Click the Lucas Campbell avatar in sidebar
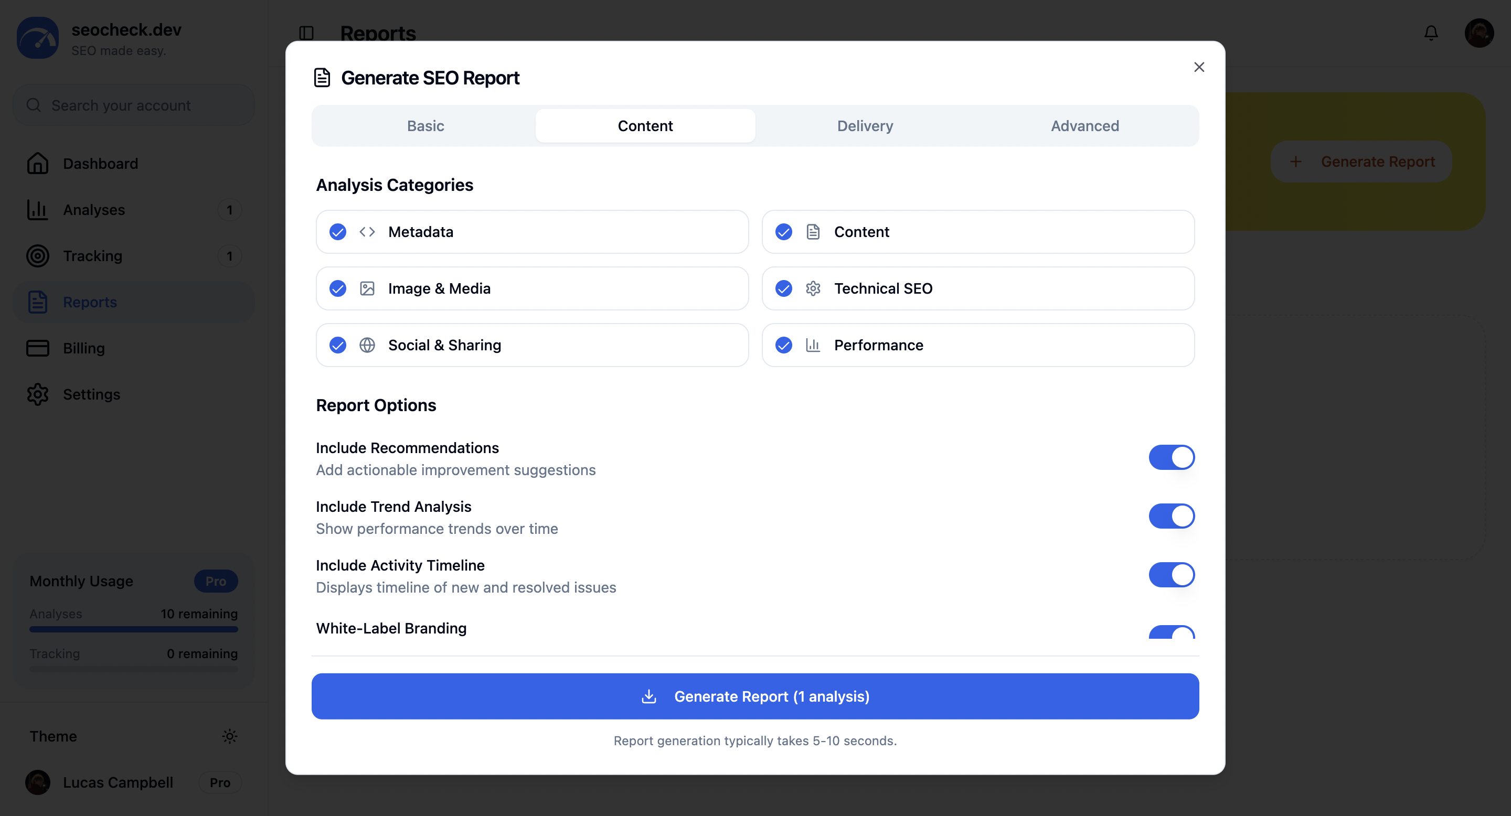 coord(38,782)
